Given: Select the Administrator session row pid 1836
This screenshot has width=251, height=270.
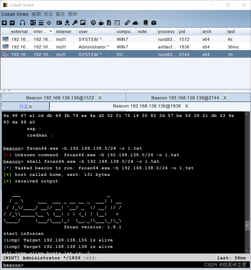Looking at the screenshot, I should click(x=126, y=47).
